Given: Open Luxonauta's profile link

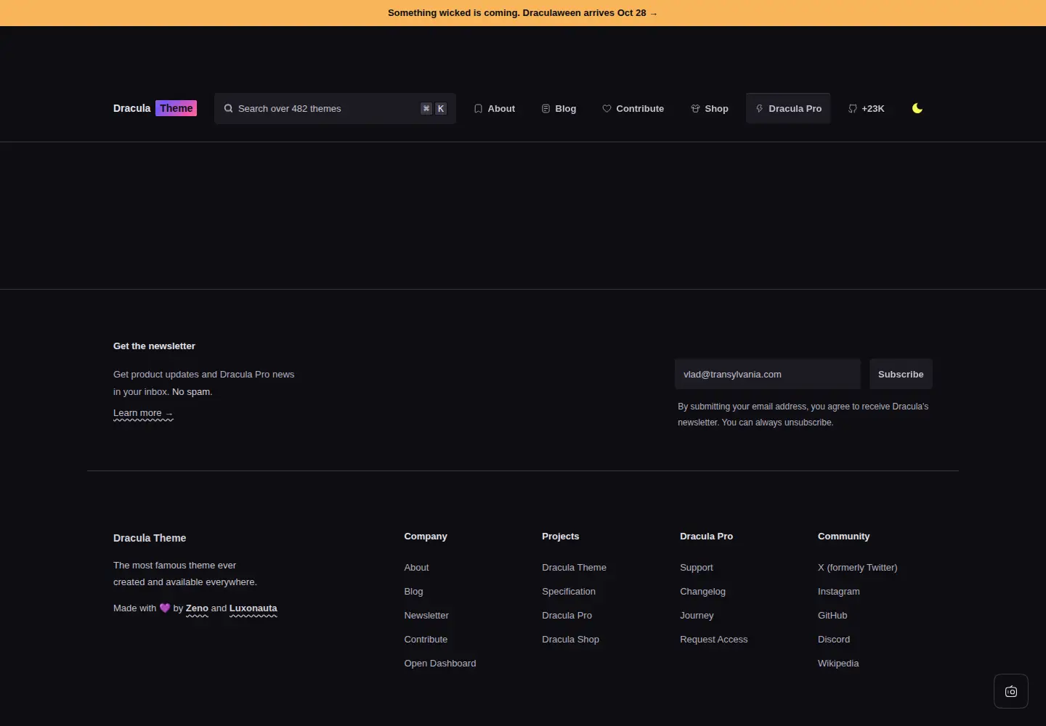Looking at the screenshot, I should (254, 608).
